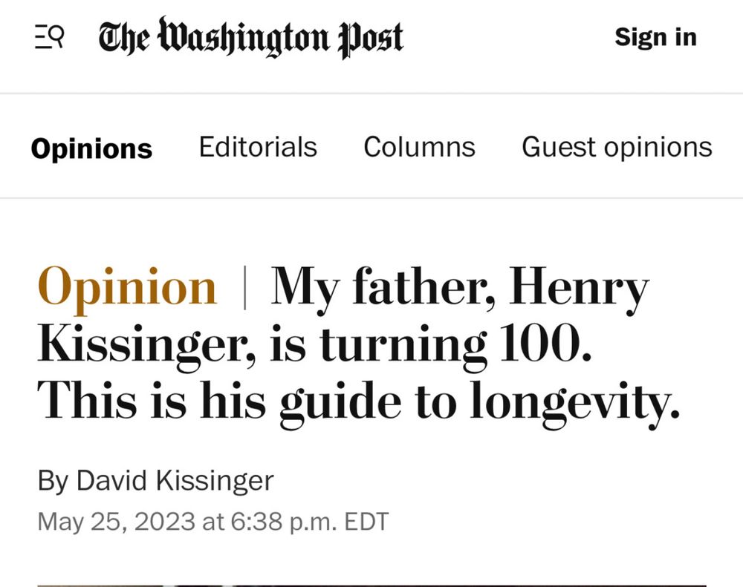The image size is (743, 587).
Task: Tap the hamburger lines beside the magnifier
Action: point(42,37)
